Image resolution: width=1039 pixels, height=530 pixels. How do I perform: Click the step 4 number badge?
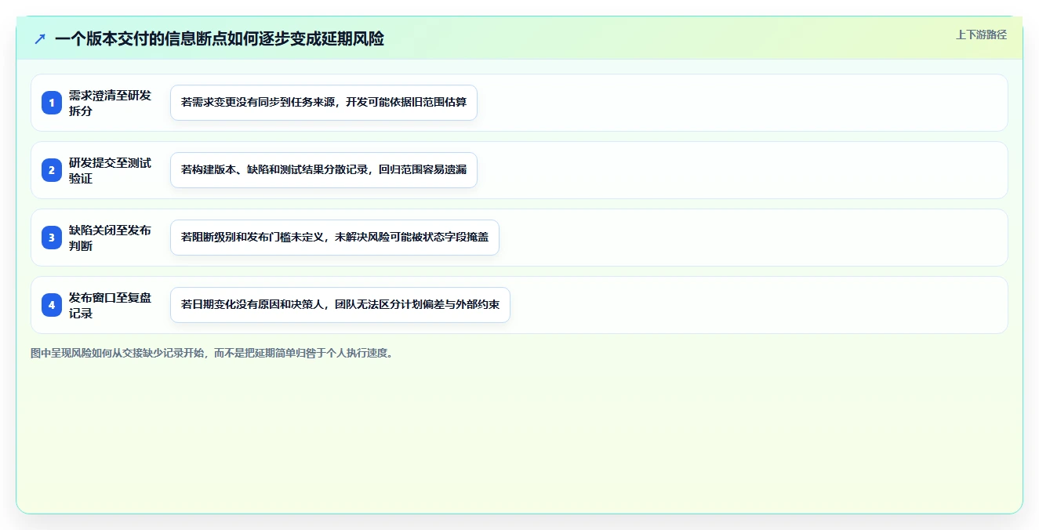52,305
